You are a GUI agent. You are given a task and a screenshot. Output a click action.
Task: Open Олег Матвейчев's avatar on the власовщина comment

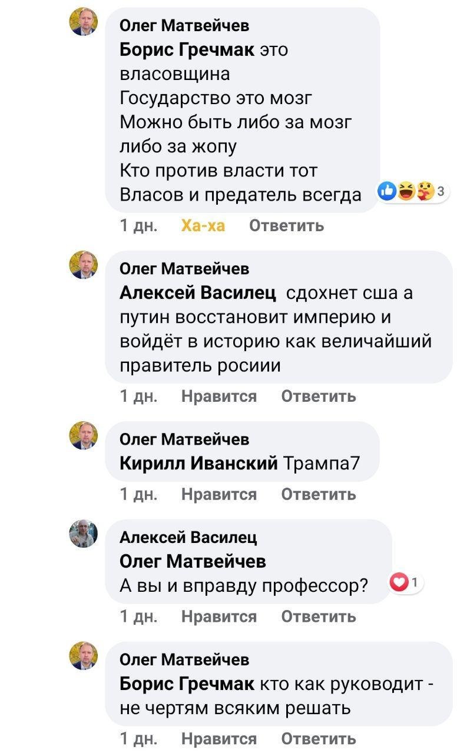(x=84, y=22)
